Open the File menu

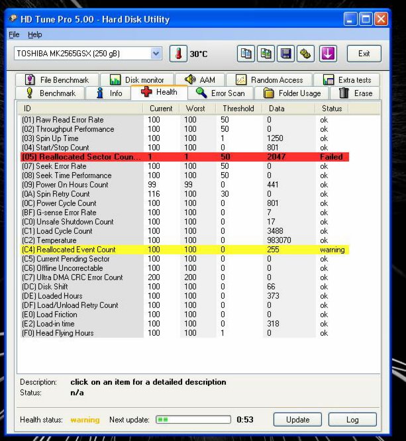pos(14,34)
